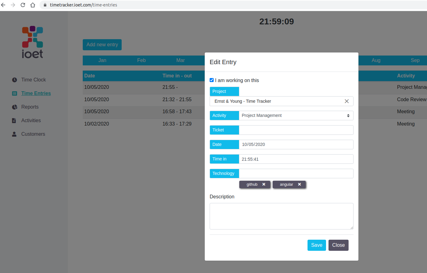This screenshot has width=427, height=273.
Task: Click the ioet logo
Action: pyautogui.click(x=32, y=42)
